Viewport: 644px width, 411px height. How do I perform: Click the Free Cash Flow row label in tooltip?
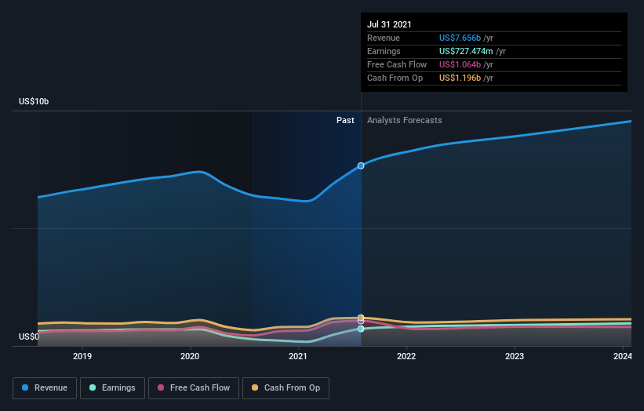click(x=397, y=64)
